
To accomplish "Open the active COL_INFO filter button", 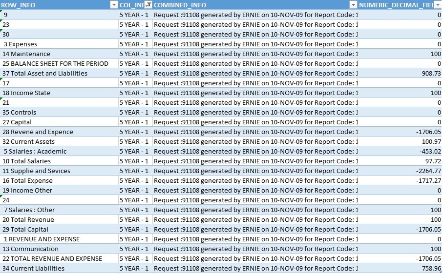I will pos(148,5).
